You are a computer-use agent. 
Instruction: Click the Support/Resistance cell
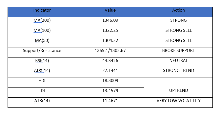(x=42, y=52)
